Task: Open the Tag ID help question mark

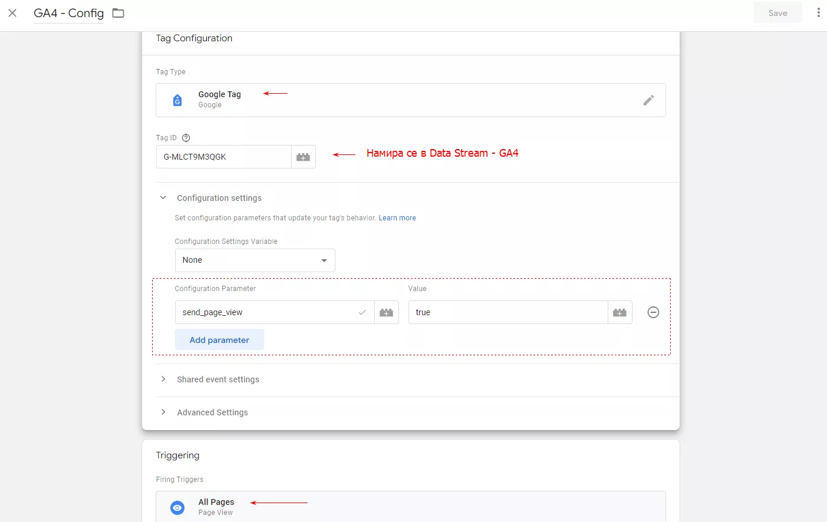Action: click(x=186, y=138)
